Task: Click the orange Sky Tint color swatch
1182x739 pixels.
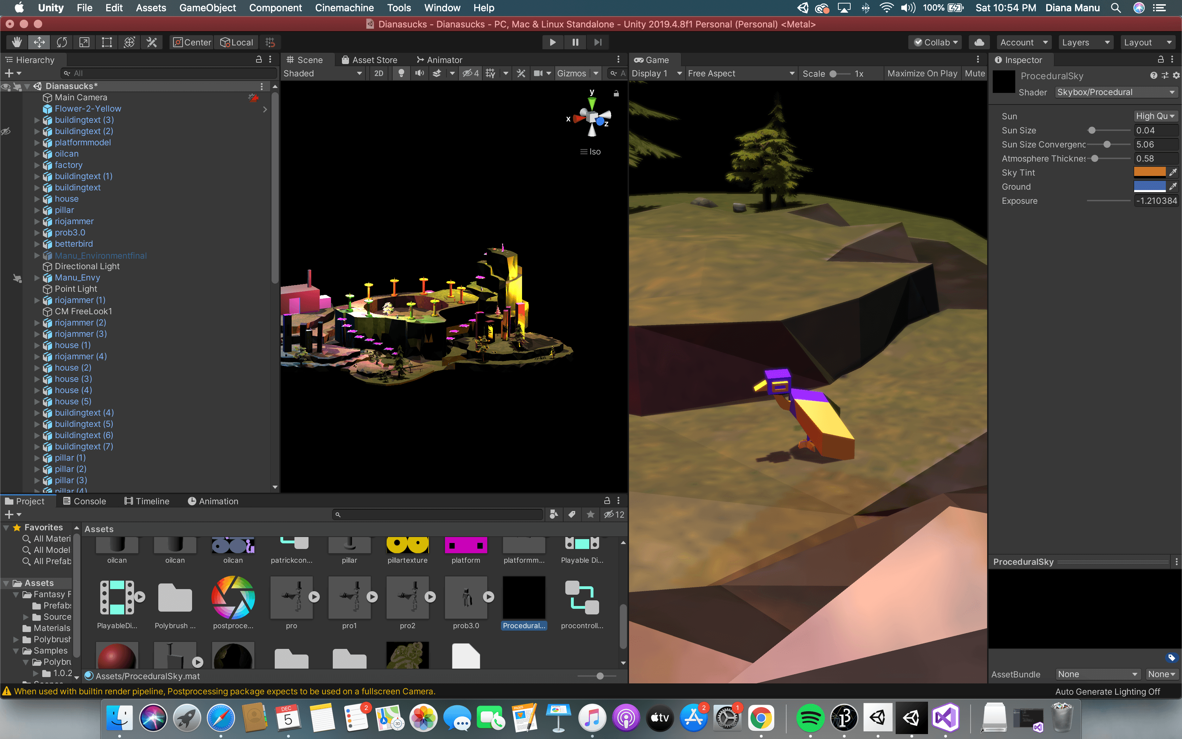Action: coord(1149,172)
